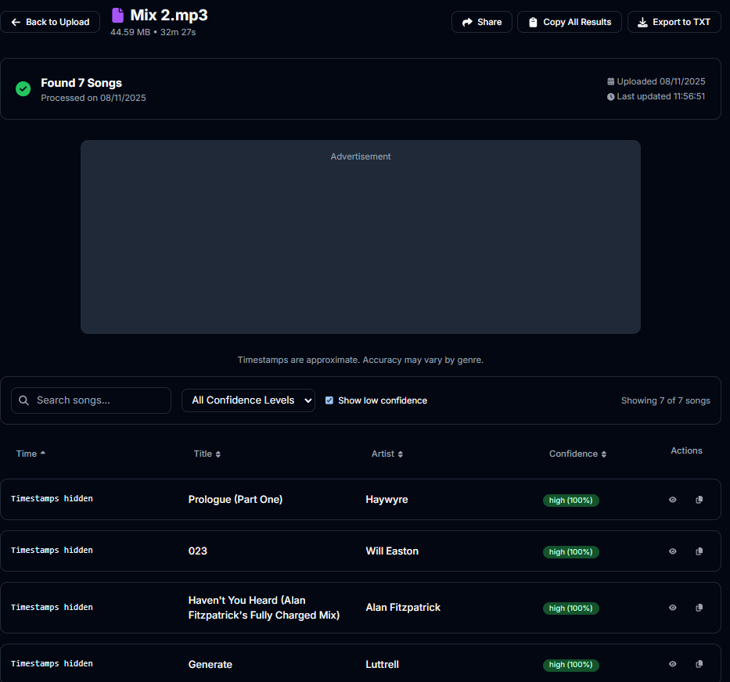Show timestamp for Prologue (Part One)

click(x=672, y=500)
